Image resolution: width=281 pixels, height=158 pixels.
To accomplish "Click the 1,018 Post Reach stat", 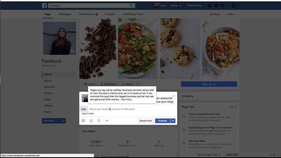I will 96,143.
